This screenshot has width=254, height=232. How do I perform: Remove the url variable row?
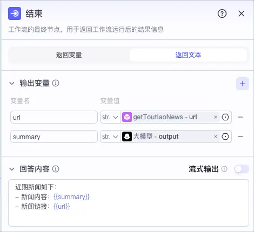coord(240,117)
